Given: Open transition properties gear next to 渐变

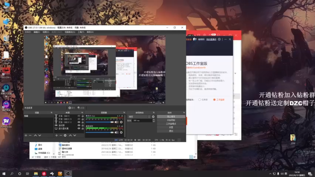Looking at the screenshot, I should point(153,116).
